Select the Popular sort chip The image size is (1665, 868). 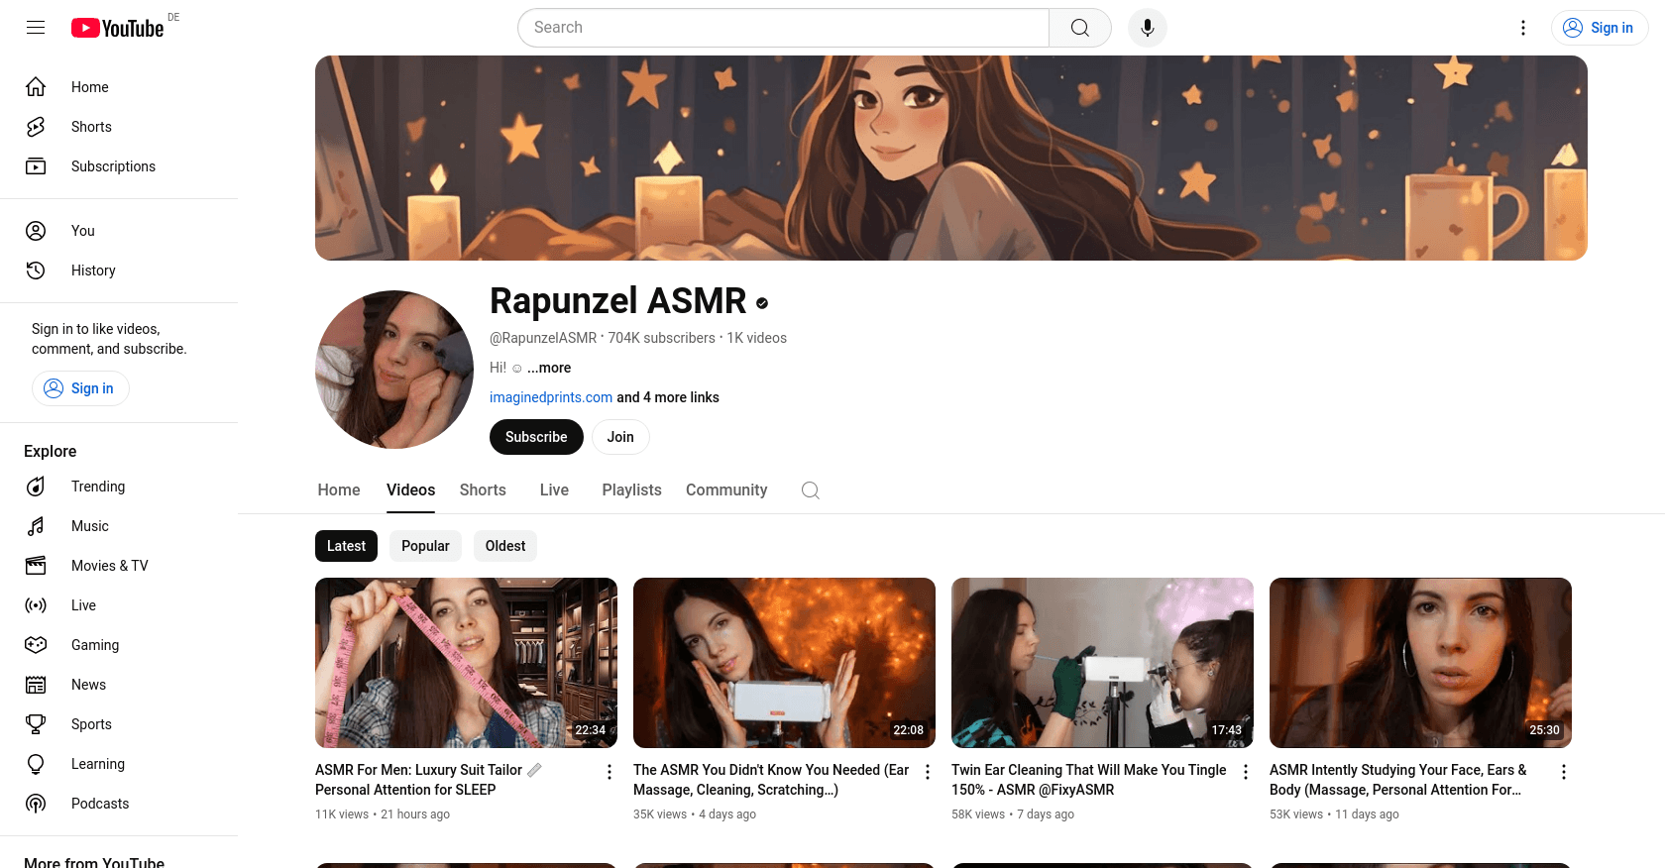click(425, 546)
